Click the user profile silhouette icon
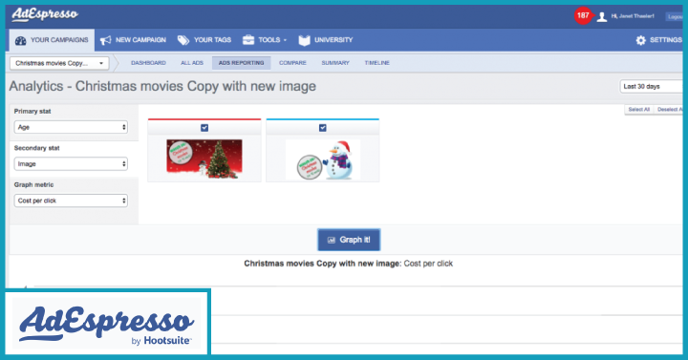688x360 pixels. [x=602, y=16]
